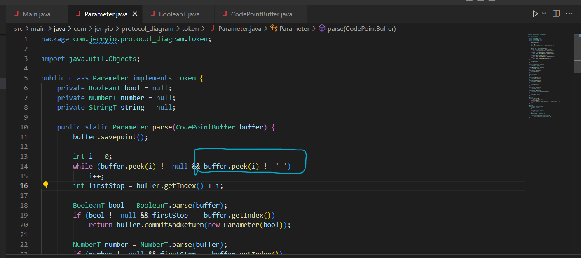Image resolution: width=581 pixels, height=258 pixels.
Task: Select the token breadcrumb folder
Action: tap(190, 29)
